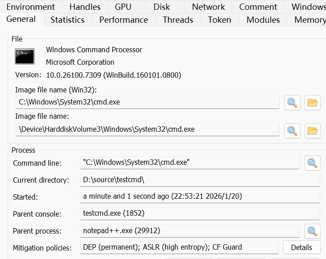Click the Parent console testcmd.exe field
The width and height of the screenshot is (326, 259).
200,213
